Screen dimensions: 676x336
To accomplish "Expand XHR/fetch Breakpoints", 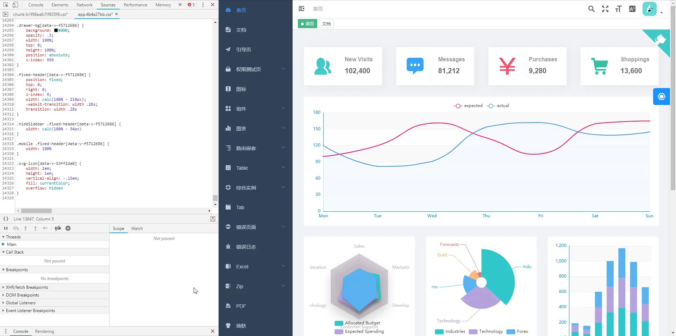I will pyautogui.click(x=55, y=287).
